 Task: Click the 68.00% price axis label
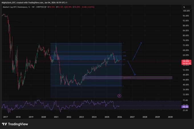[186, 50]
